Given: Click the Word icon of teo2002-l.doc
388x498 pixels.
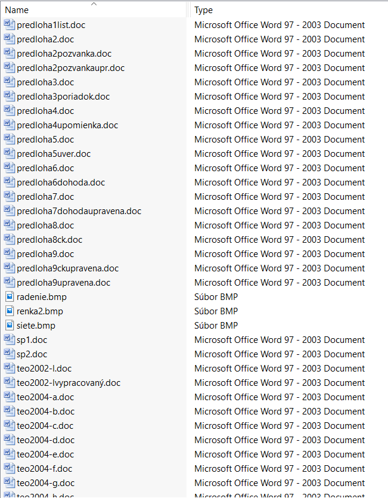Looking at the screenshot, I should coord(10,368).
